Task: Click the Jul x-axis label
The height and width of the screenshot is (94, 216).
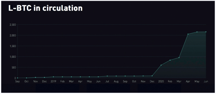Action: 107,81
